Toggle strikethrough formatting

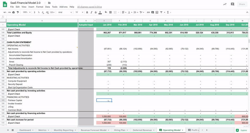(x=96, y=12)
